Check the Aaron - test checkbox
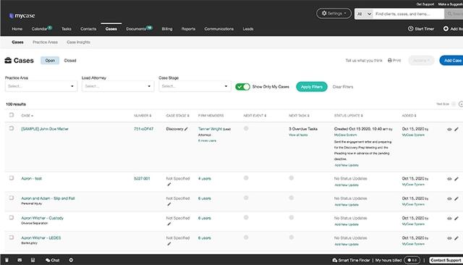The image size is (463, 265). click(x=12, y=178)
